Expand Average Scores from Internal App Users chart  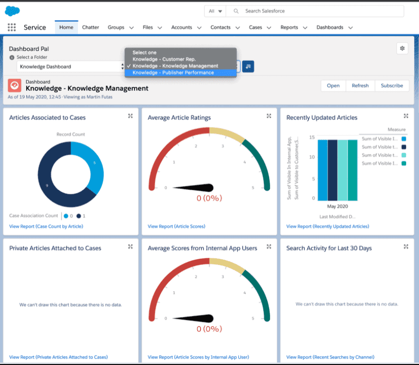tap(269, 246)
